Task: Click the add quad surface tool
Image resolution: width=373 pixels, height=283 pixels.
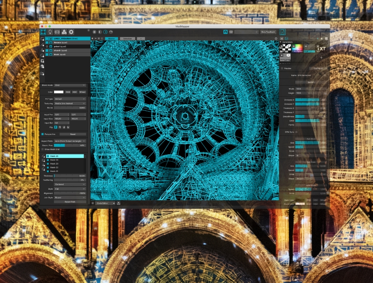Action: 42,39
